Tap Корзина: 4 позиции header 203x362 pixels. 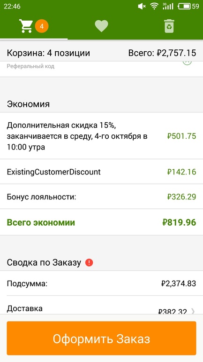[48, 53]
